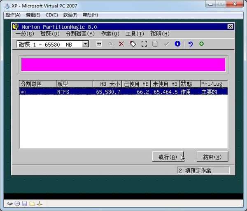Open Virtual PC 帮助(H) menu

[x=90, y=15]
